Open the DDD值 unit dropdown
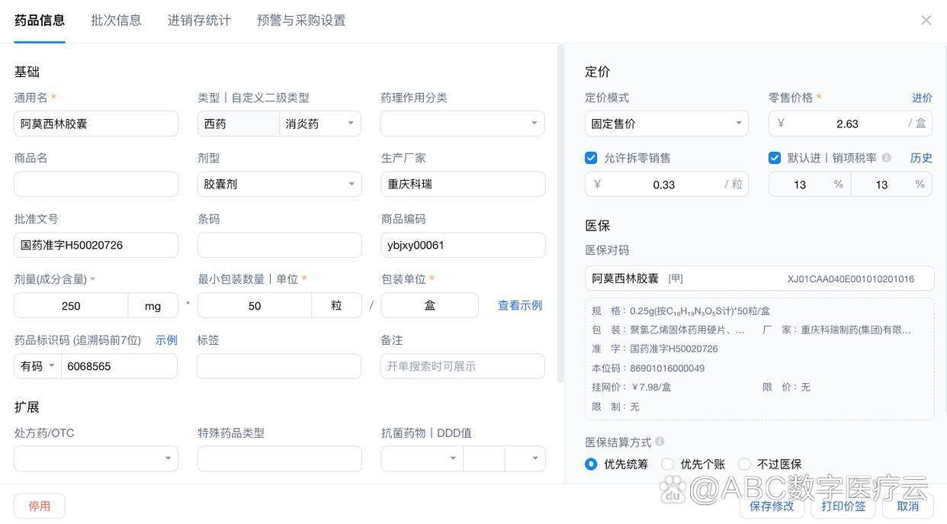Image resolution: width=947 pixels, height=524 pixels. coord(525,458)
